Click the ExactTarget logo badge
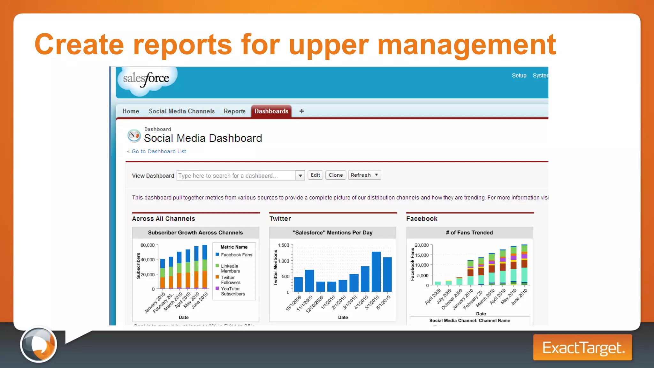The image size is (654, 368). 582,347
